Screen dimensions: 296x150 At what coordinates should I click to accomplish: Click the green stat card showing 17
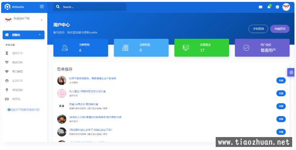(202, 48)
